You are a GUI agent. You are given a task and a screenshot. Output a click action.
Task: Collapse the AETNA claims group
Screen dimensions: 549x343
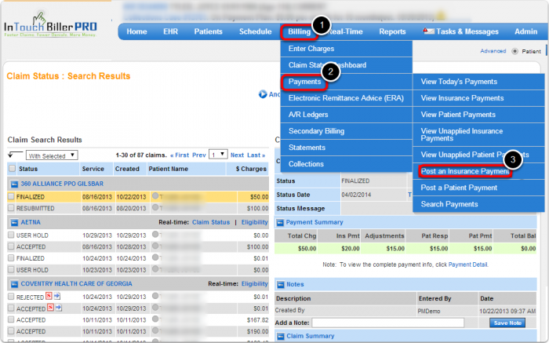(x=12, y=223)
